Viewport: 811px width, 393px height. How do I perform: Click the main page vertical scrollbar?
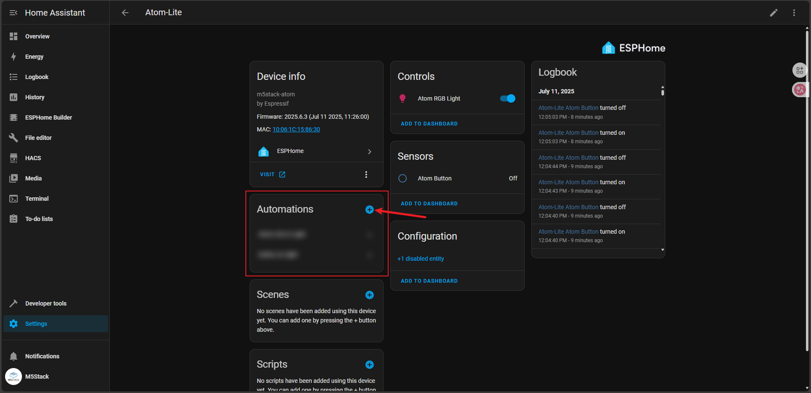click(807, 190)
